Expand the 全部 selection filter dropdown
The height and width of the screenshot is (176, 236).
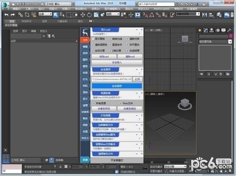pos(46,15)
